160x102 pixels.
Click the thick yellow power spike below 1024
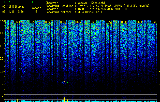64,100
